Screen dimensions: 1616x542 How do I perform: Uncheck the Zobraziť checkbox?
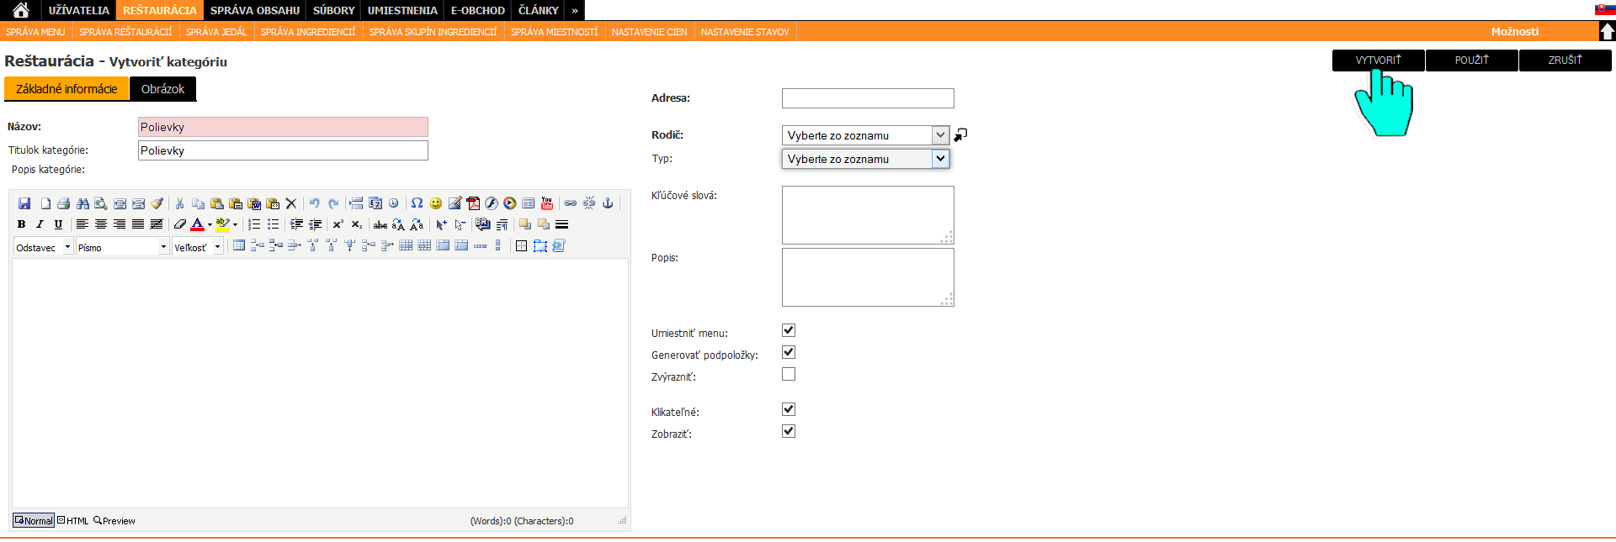tap(789, 431)
